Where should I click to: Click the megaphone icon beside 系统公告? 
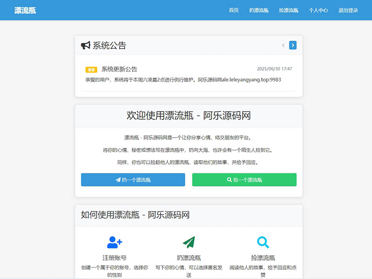tap(86, 45)
